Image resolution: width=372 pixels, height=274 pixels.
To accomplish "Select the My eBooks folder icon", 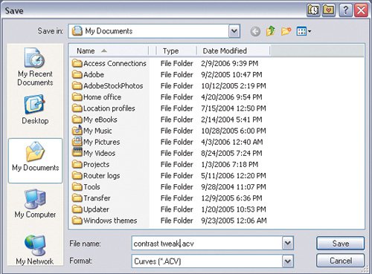I will 77,120.
